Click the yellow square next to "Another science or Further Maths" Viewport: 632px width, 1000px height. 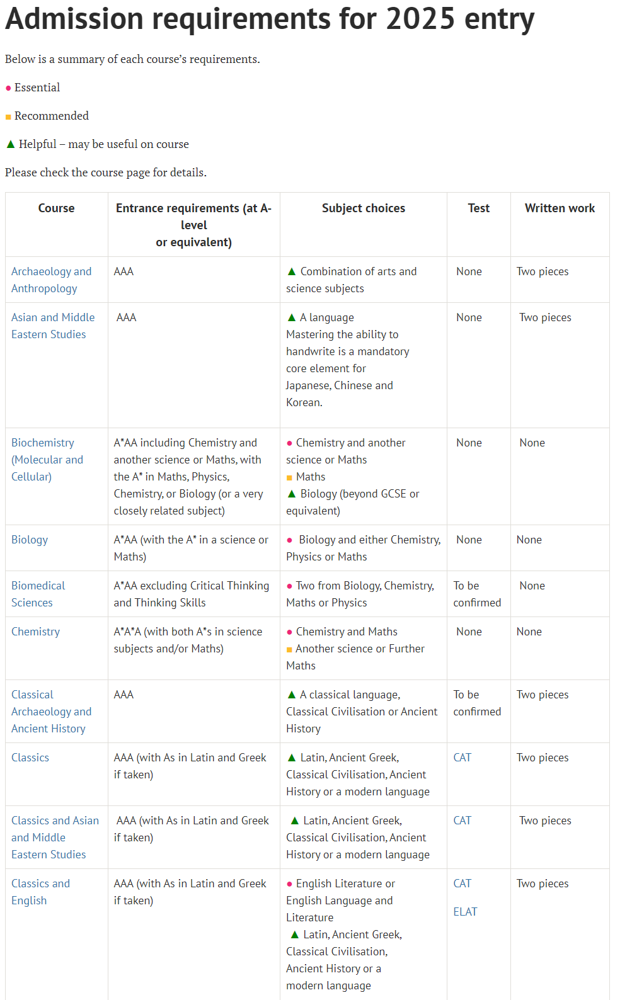click(x=289, y=649)
